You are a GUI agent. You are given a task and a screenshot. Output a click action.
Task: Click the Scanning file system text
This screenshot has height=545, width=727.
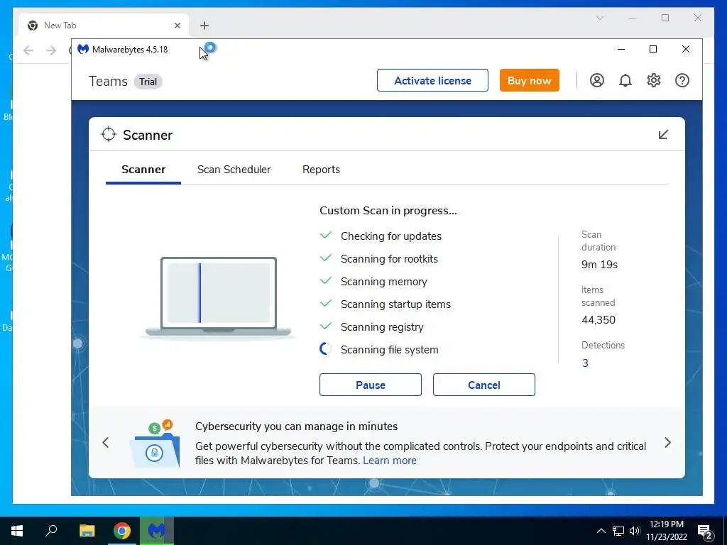(390, 349)
